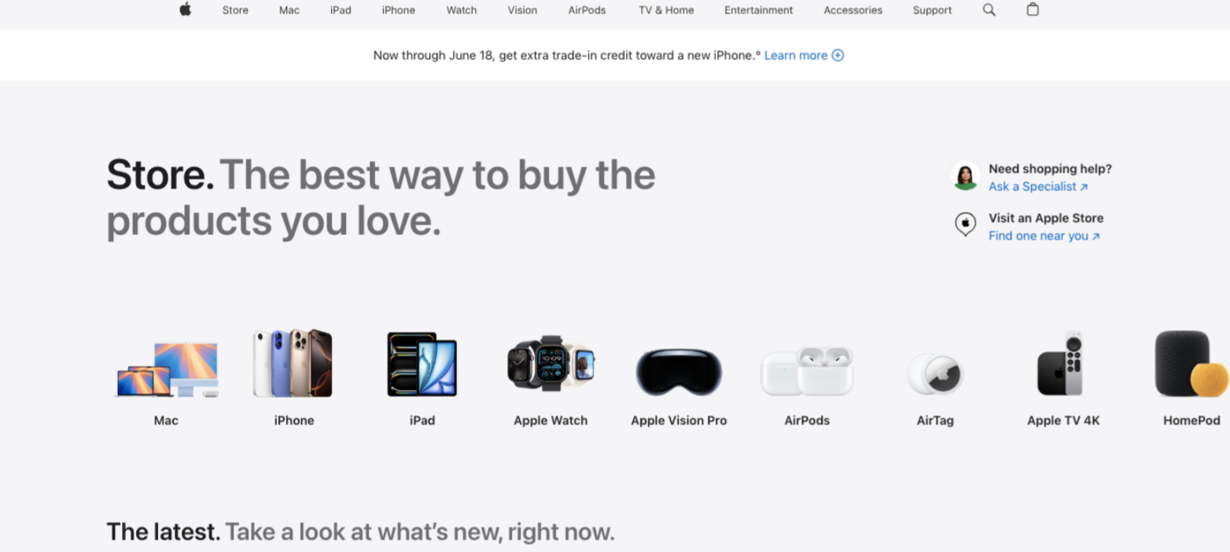Image resolution: width=1230 pixels, height=552 pixels.
Task: Click the Apple logo in navigation bar
Action: 186,9
